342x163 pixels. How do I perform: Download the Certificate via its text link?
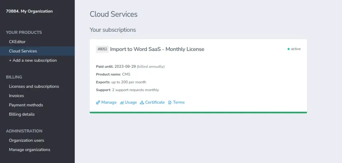[155, 102]
